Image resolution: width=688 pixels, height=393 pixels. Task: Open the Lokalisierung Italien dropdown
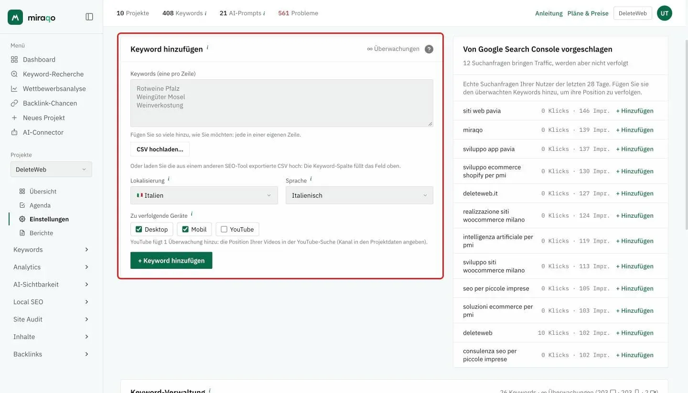point(204,195)
